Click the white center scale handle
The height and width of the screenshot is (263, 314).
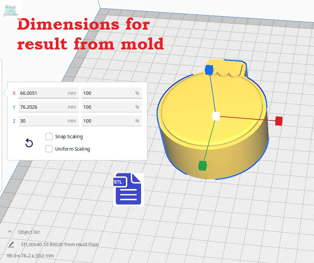coord(216,116)
